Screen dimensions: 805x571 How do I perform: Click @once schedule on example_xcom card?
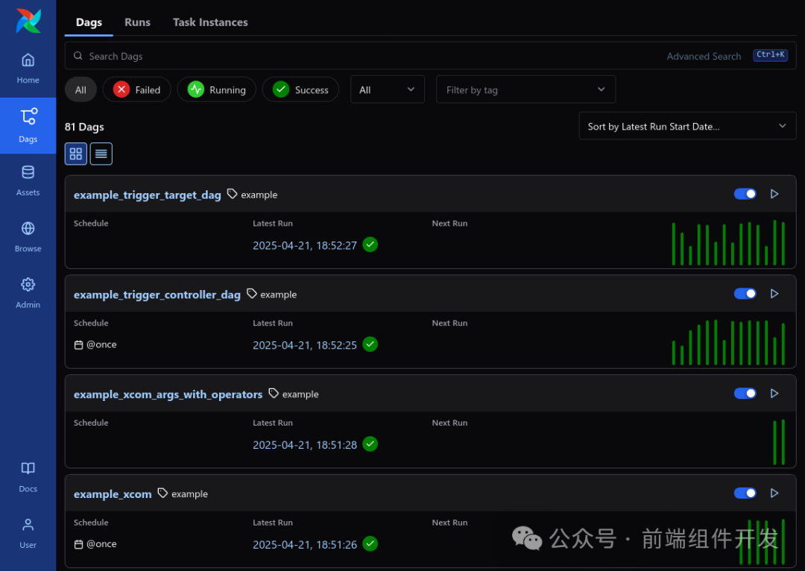[x=101, y=543]
